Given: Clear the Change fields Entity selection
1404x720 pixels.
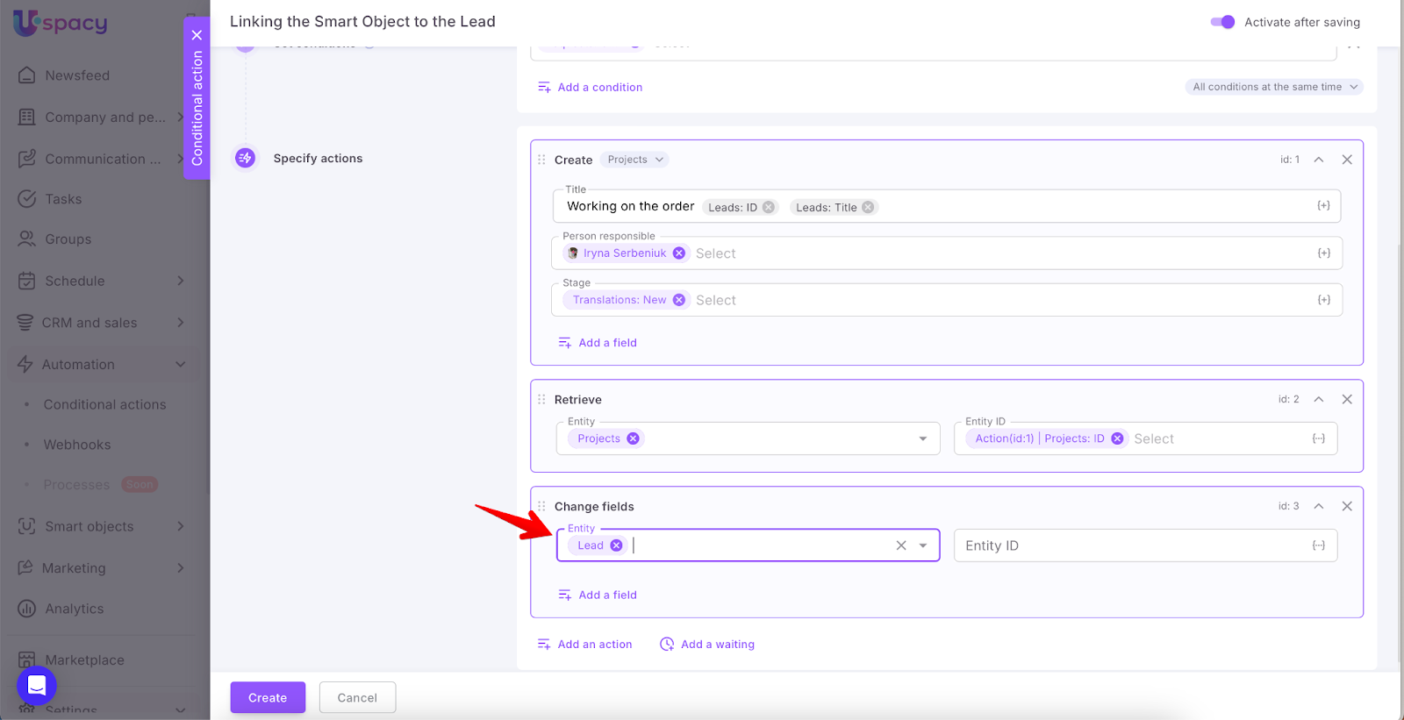Looking at the screenshot, I should [x=900, y=545].
